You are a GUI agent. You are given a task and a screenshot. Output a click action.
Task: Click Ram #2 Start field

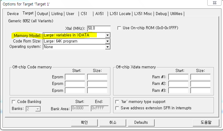pos(178,84)
